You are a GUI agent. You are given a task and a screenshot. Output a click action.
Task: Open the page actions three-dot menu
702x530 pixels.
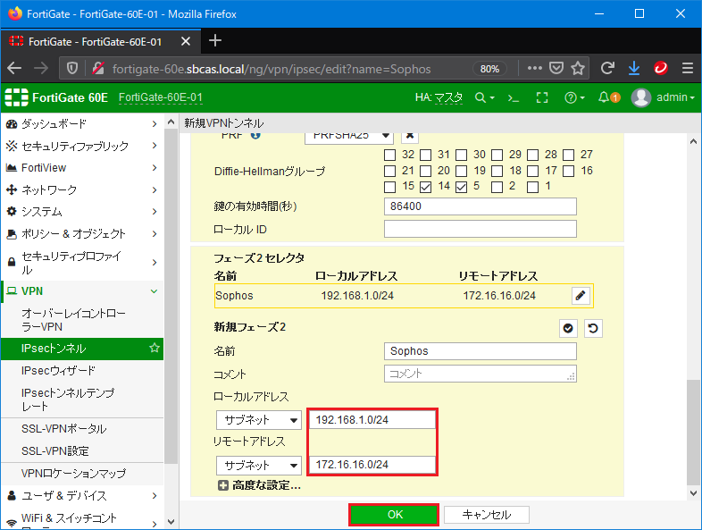(535, 69)
